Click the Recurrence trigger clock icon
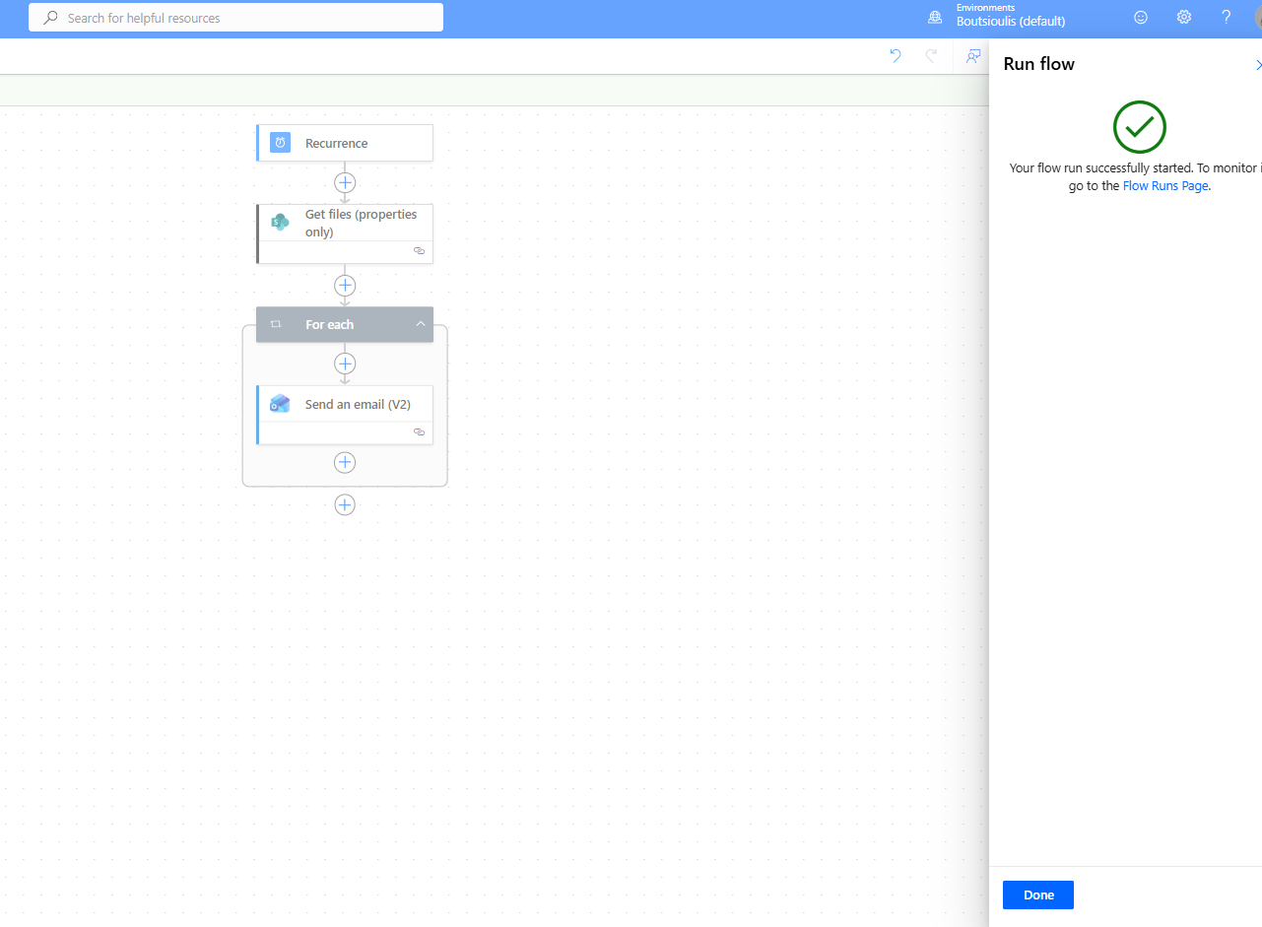 click(x=280, y=143)
